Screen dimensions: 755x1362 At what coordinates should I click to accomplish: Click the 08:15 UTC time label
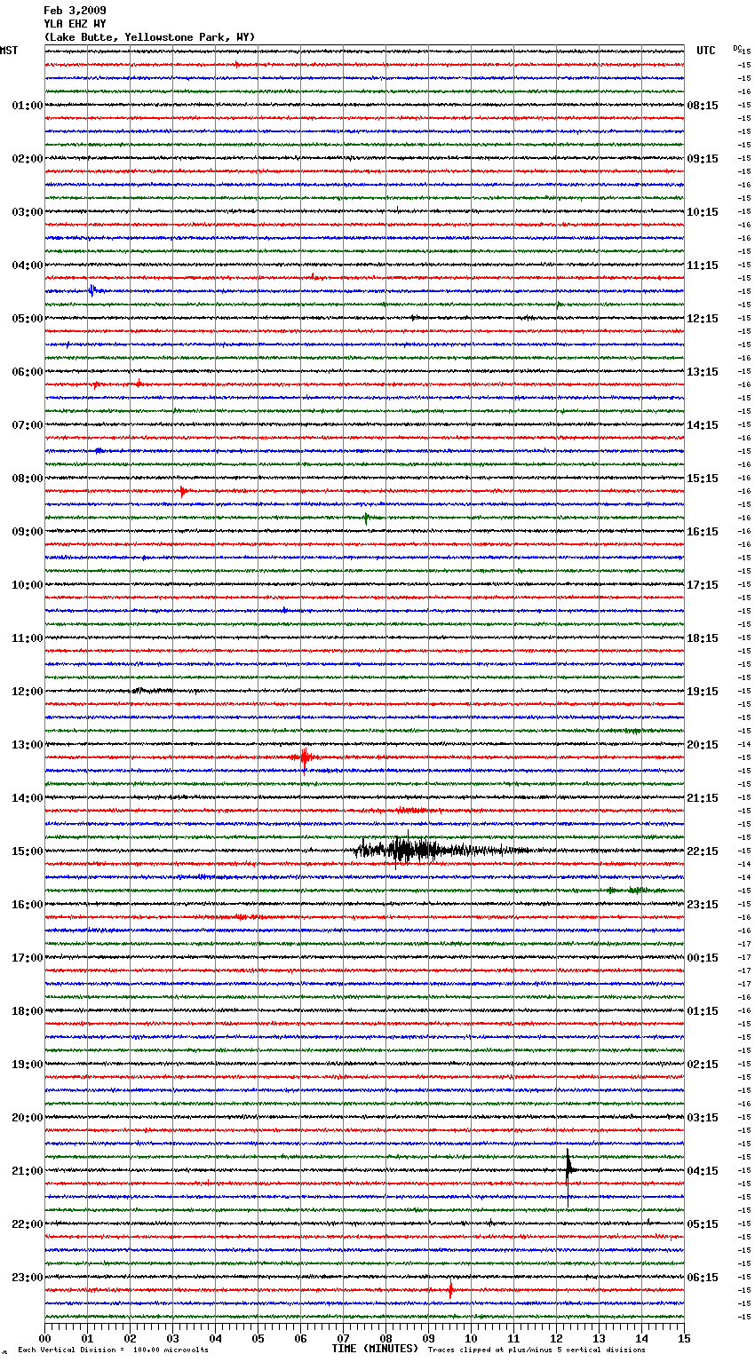[703, 106]
